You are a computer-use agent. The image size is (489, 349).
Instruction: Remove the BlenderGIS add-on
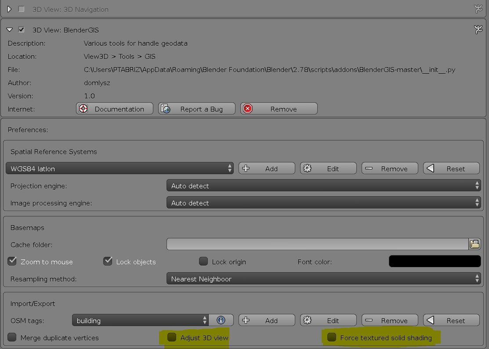(x=279, y=109)
